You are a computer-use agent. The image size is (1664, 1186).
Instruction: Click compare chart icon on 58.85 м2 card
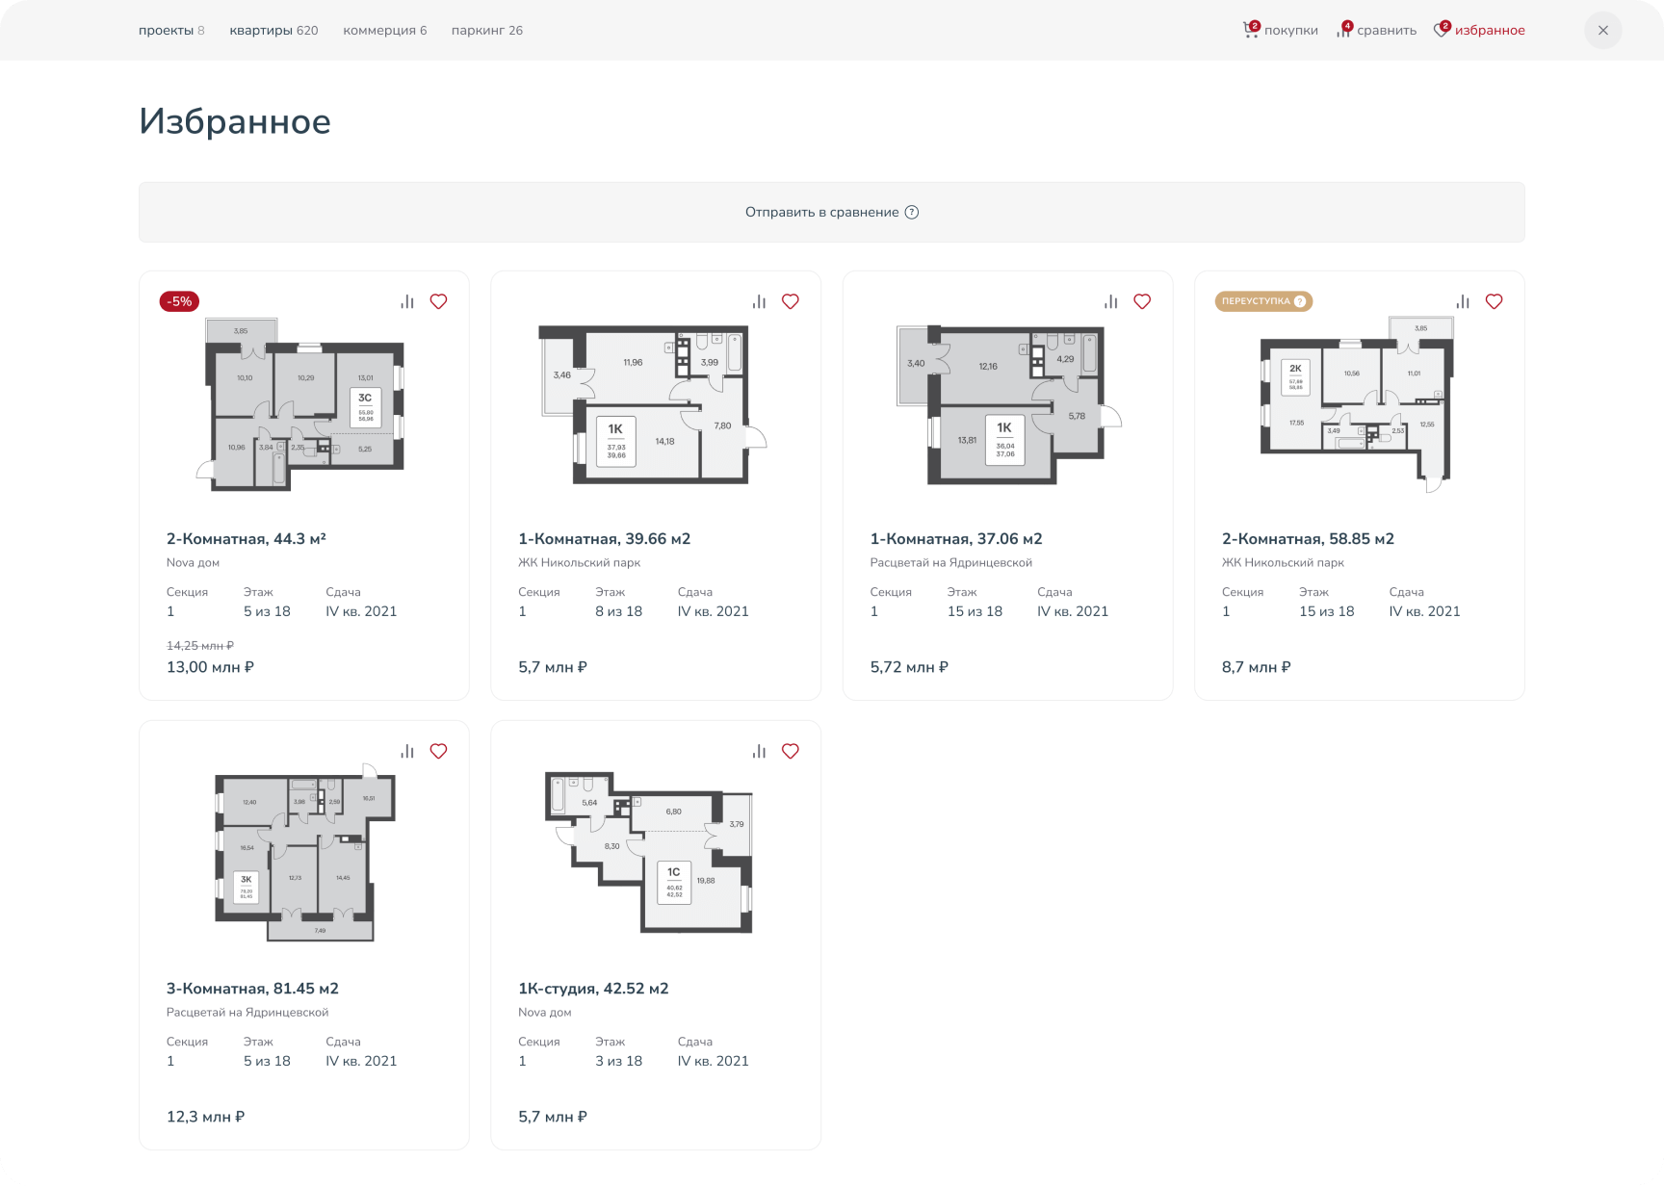click(1463, 301)
